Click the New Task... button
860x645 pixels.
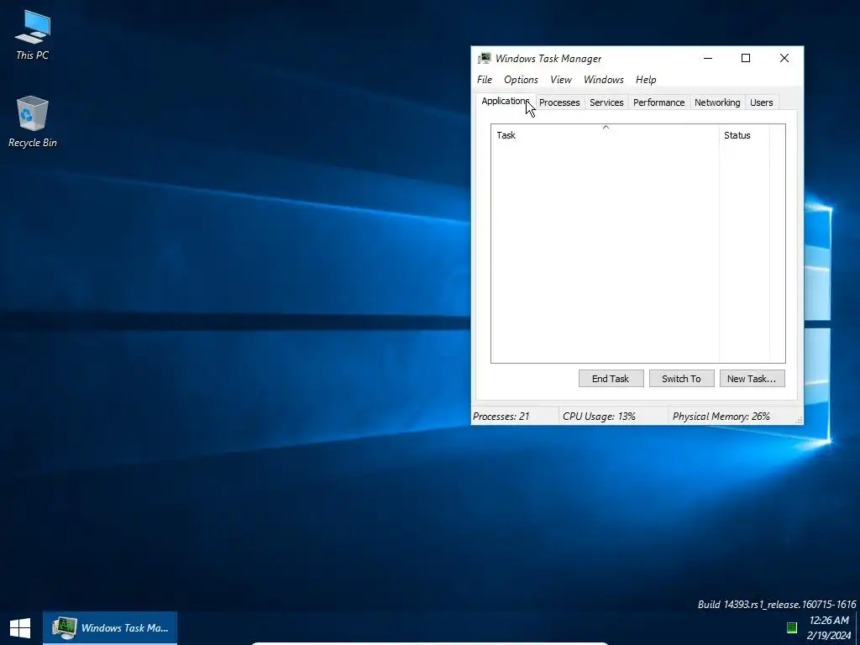pyautogui.click(x=752, y=379)
